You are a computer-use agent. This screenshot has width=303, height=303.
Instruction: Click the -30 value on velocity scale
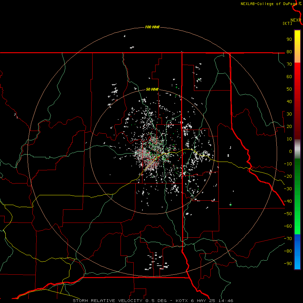288,189
